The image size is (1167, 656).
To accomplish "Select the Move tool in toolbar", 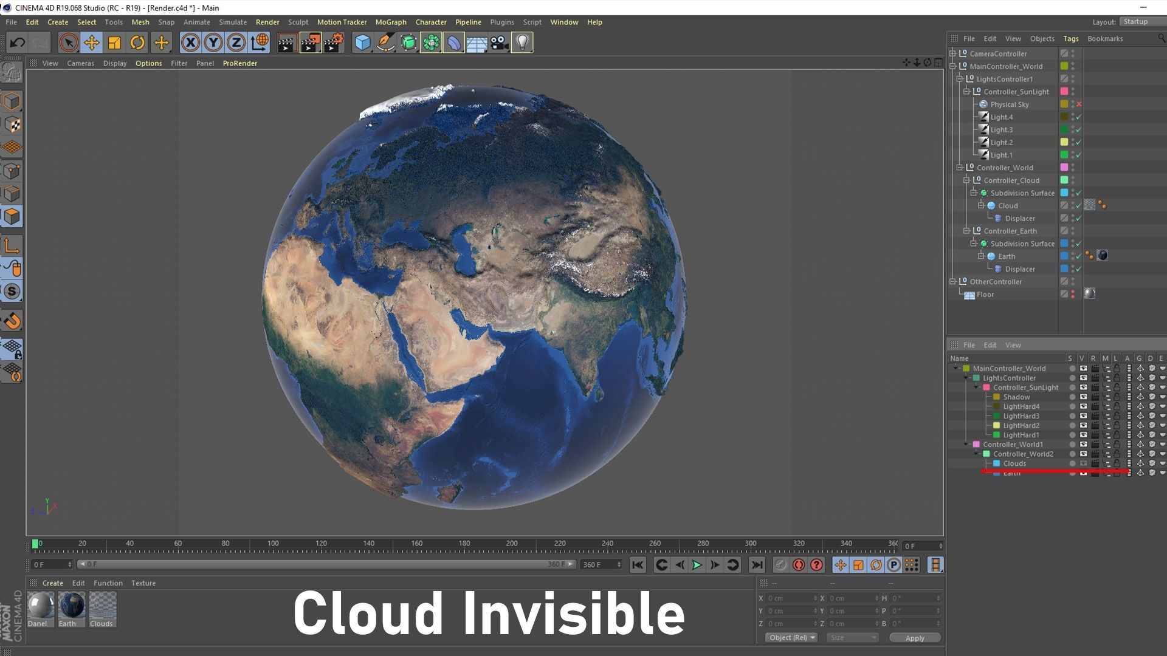I will click(x=92, y=43).
